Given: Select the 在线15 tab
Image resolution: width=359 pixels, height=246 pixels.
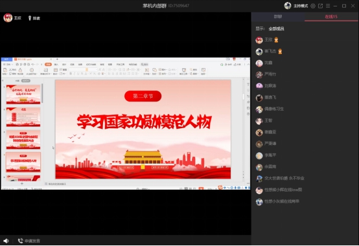Looking at the screenshot, I should click(331, 17).
